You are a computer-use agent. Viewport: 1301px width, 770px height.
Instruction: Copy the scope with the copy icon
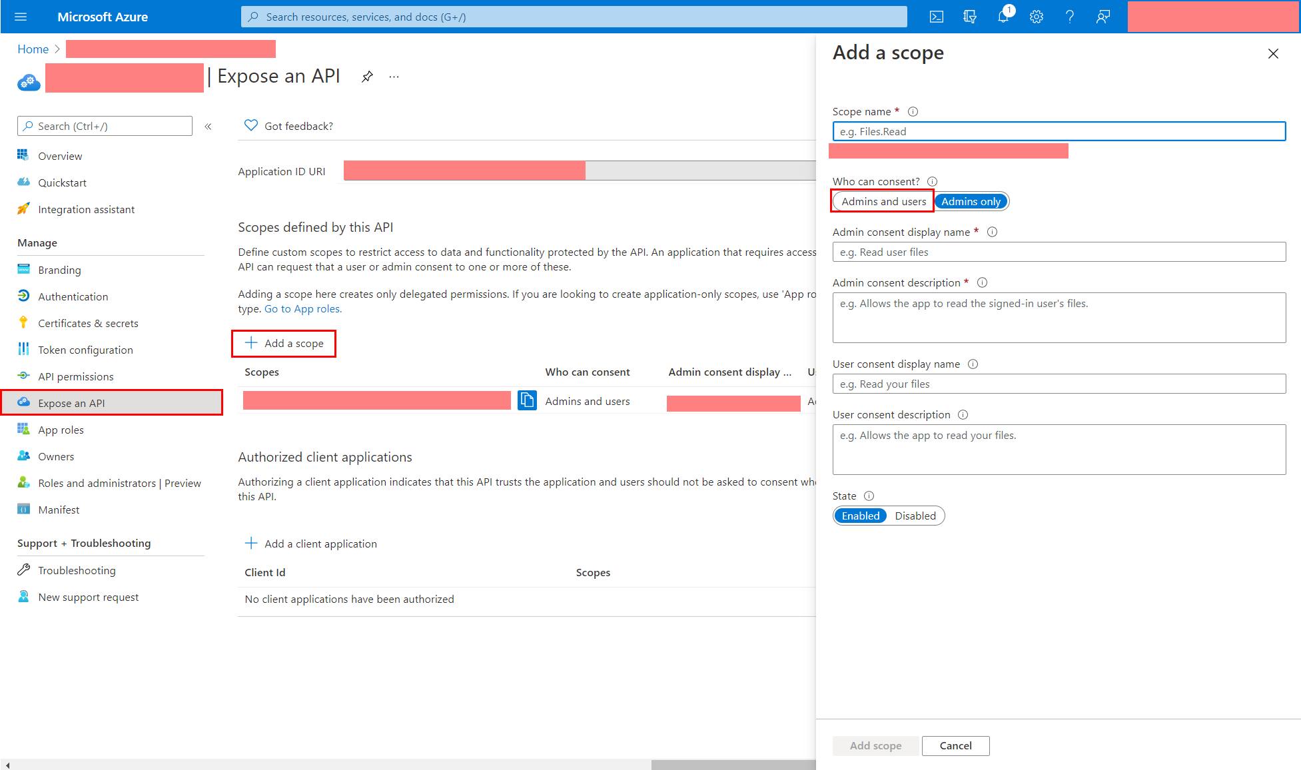[527, 400]
